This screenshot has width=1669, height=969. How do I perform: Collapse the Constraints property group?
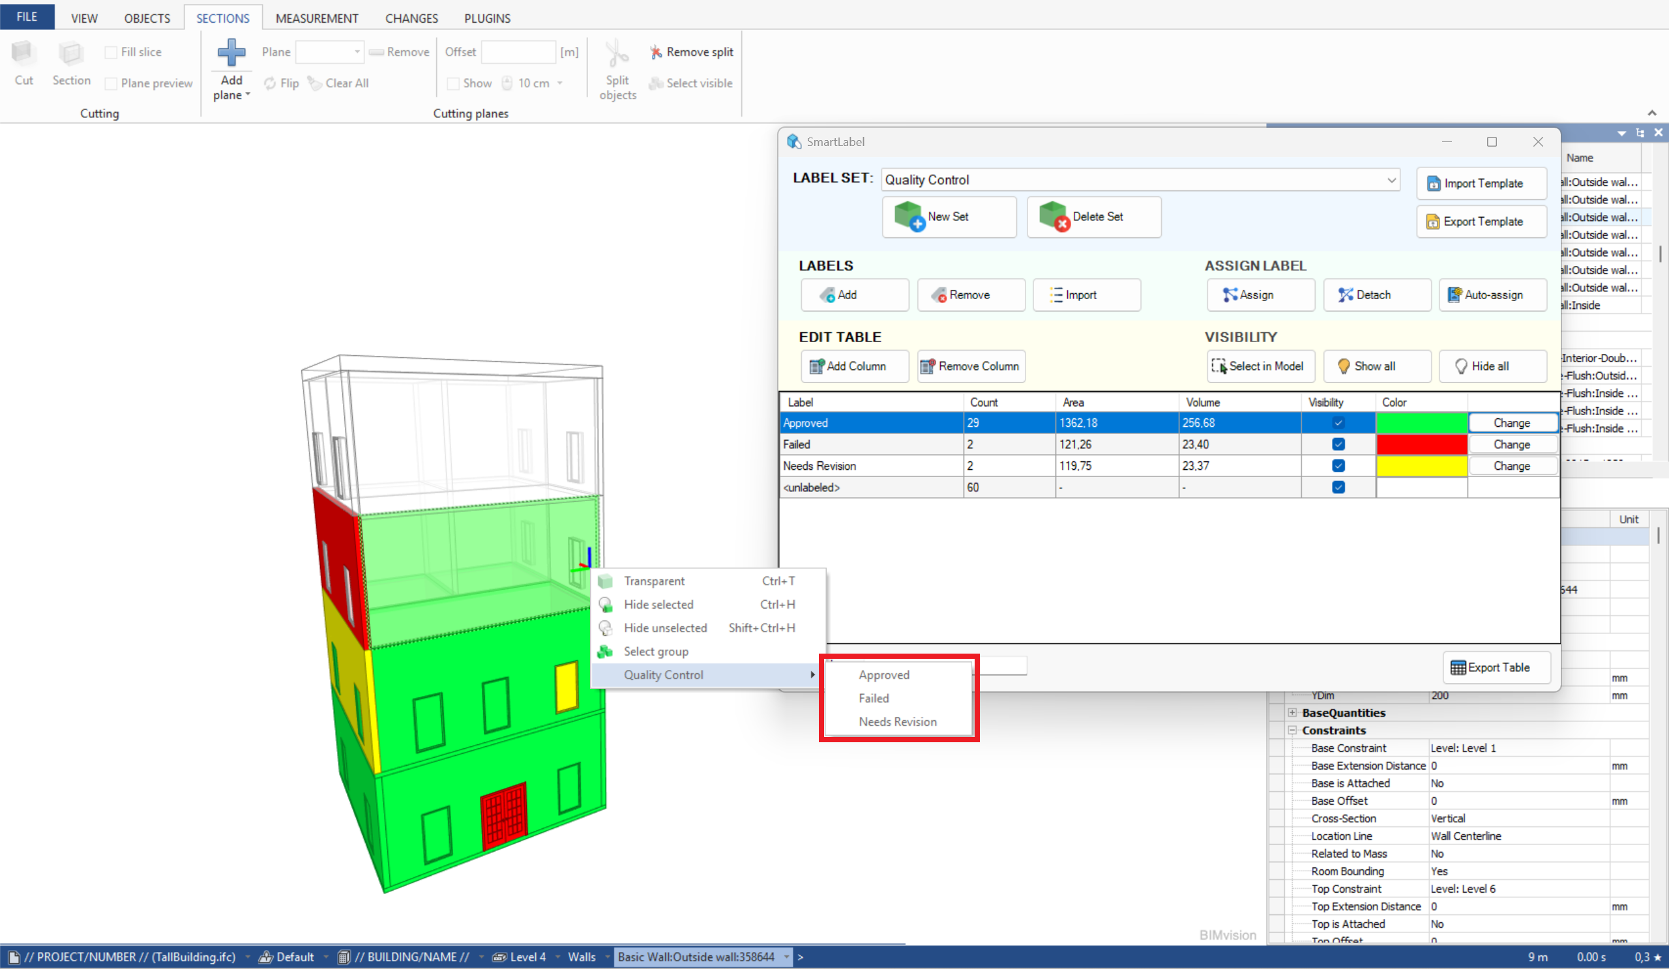[1292, 730]
